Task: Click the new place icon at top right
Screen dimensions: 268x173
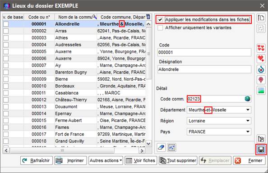Action: coord(261,18)
